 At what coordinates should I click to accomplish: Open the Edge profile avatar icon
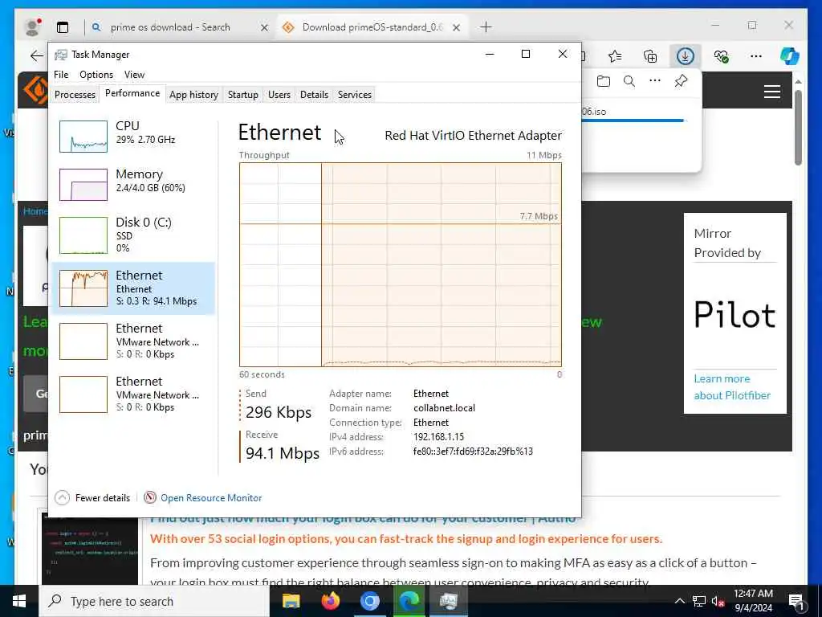32,27
